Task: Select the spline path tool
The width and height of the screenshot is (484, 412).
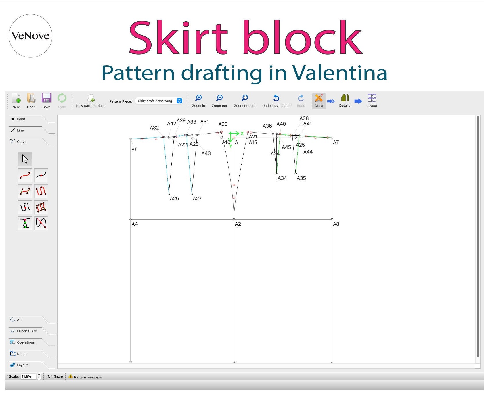Action: 41,191
